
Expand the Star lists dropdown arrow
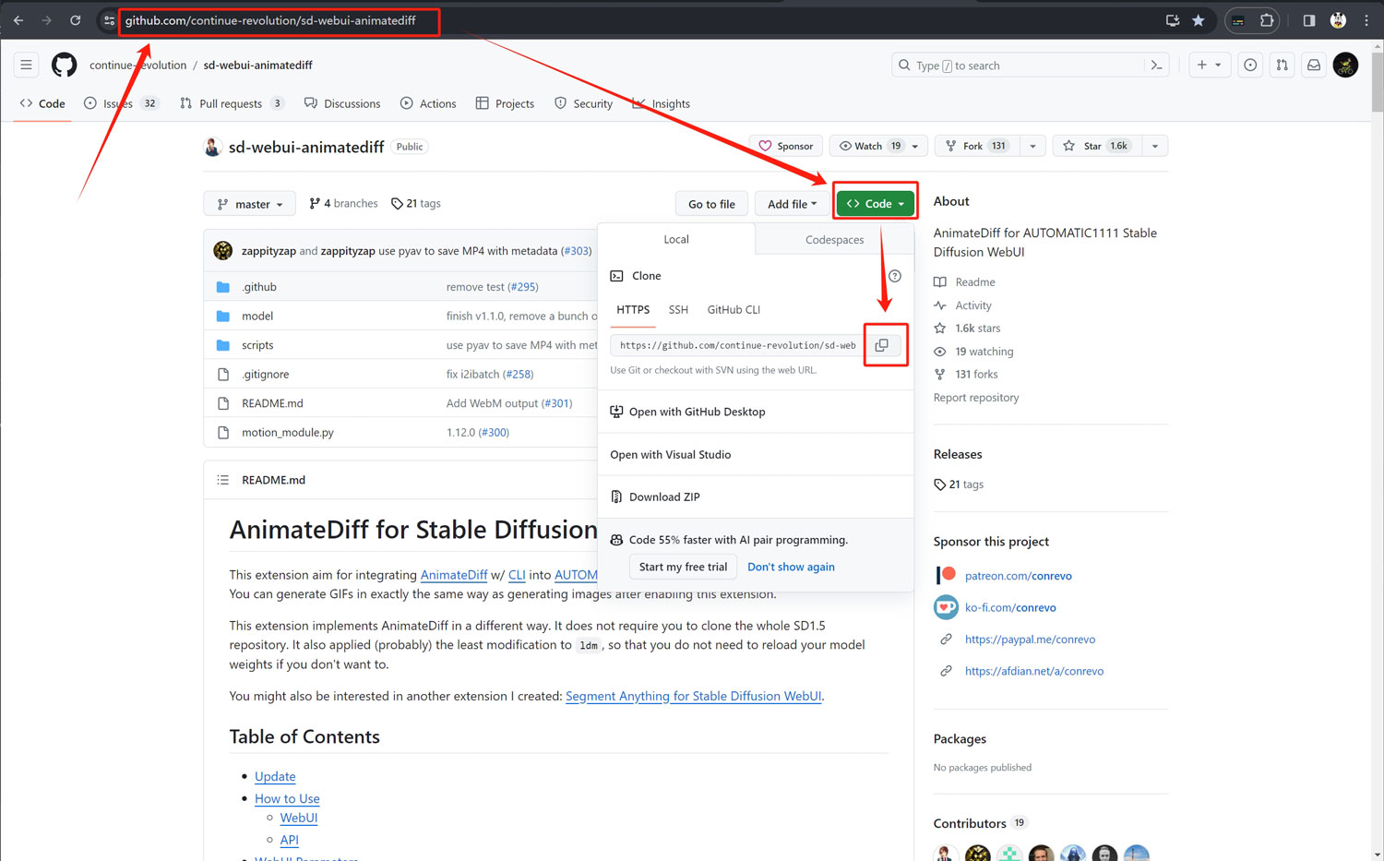pos(1155,146)
